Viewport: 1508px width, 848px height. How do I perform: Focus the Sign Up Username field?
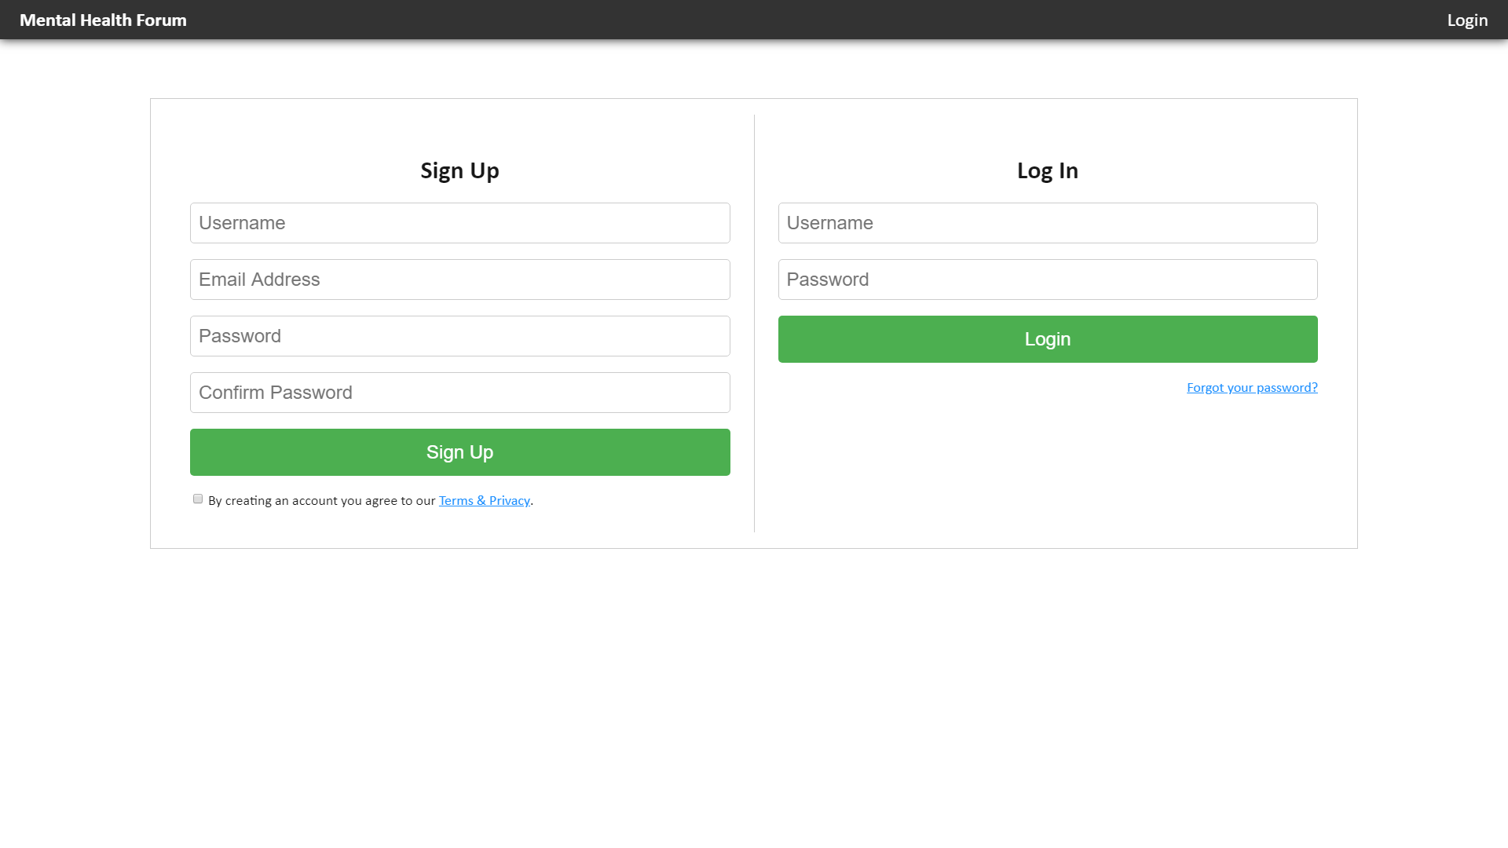coord(459,223)
